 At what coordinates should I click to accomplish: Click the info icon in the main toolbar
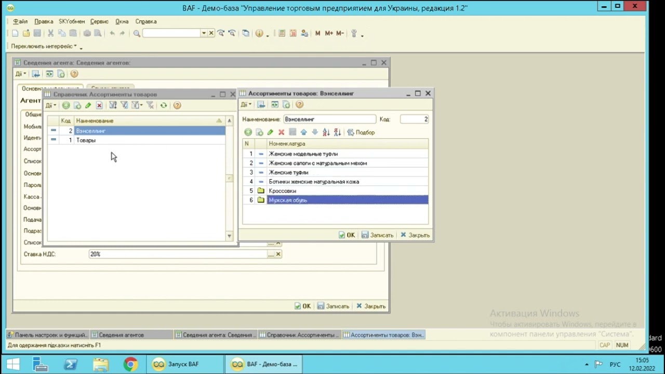tap(259, 33)
